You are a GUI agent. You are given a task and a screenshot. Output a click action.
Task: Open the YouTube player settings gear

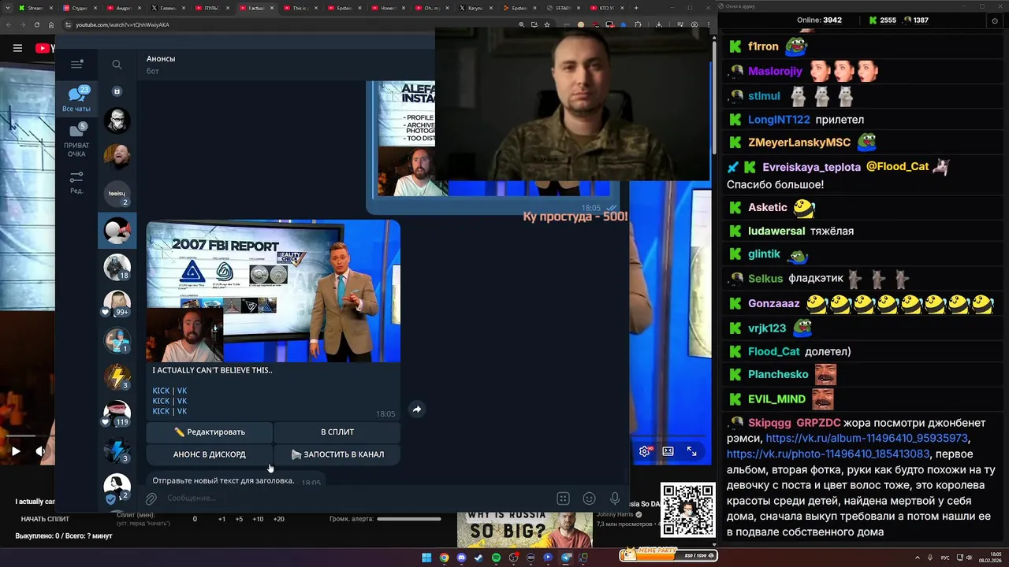(x=645, y=451)
